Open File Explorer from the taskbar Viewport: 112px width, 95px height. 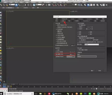41,94
